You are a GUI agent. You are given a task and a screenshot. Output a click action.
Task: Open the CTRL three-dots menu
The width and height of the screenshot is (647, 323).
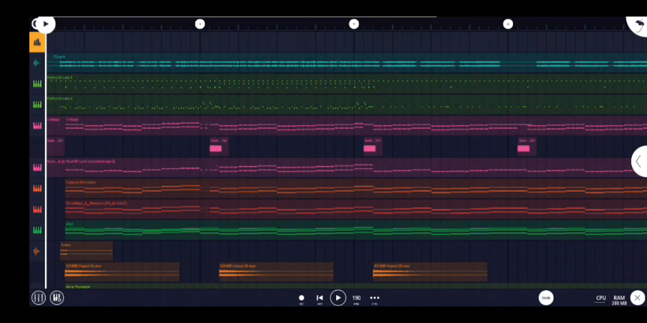point(374,300)
